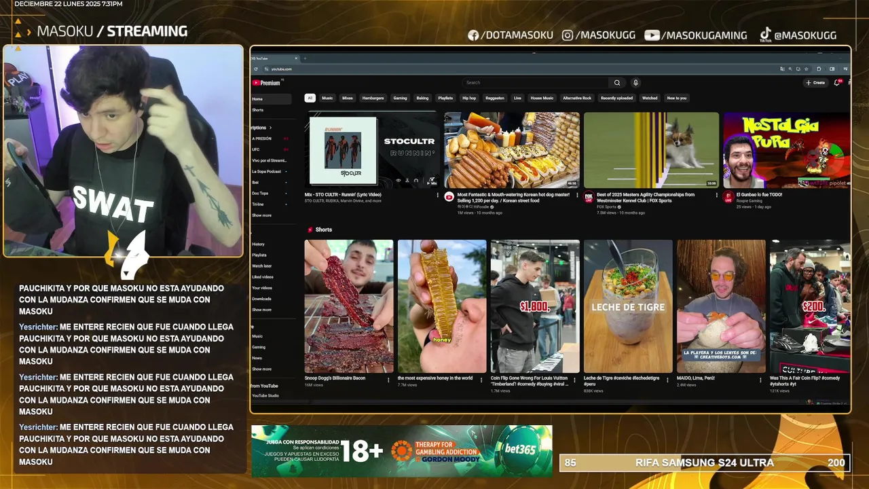Open more options for Leche de Tigre short

pyautogui.click(x=667, y=380)
